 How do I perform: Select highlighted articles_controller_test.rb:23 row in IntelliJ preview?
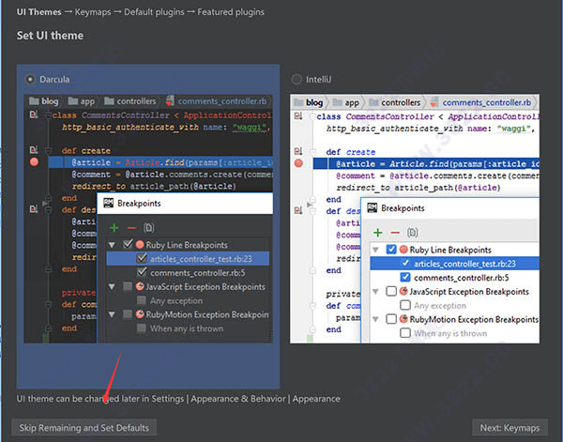(x=454, y=264)
